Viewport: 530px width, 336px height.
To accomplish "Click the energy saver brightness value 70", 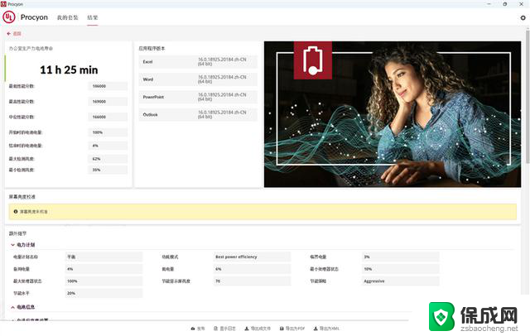I will click(x=252, y=281).
